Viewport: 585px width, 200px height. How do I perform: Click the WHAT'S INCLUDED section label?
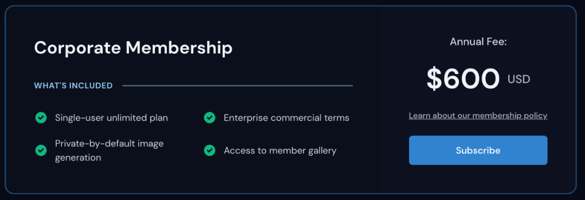tap(73, 85)
